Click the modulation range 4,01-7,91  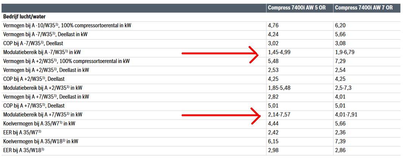[x=346, y=115]
